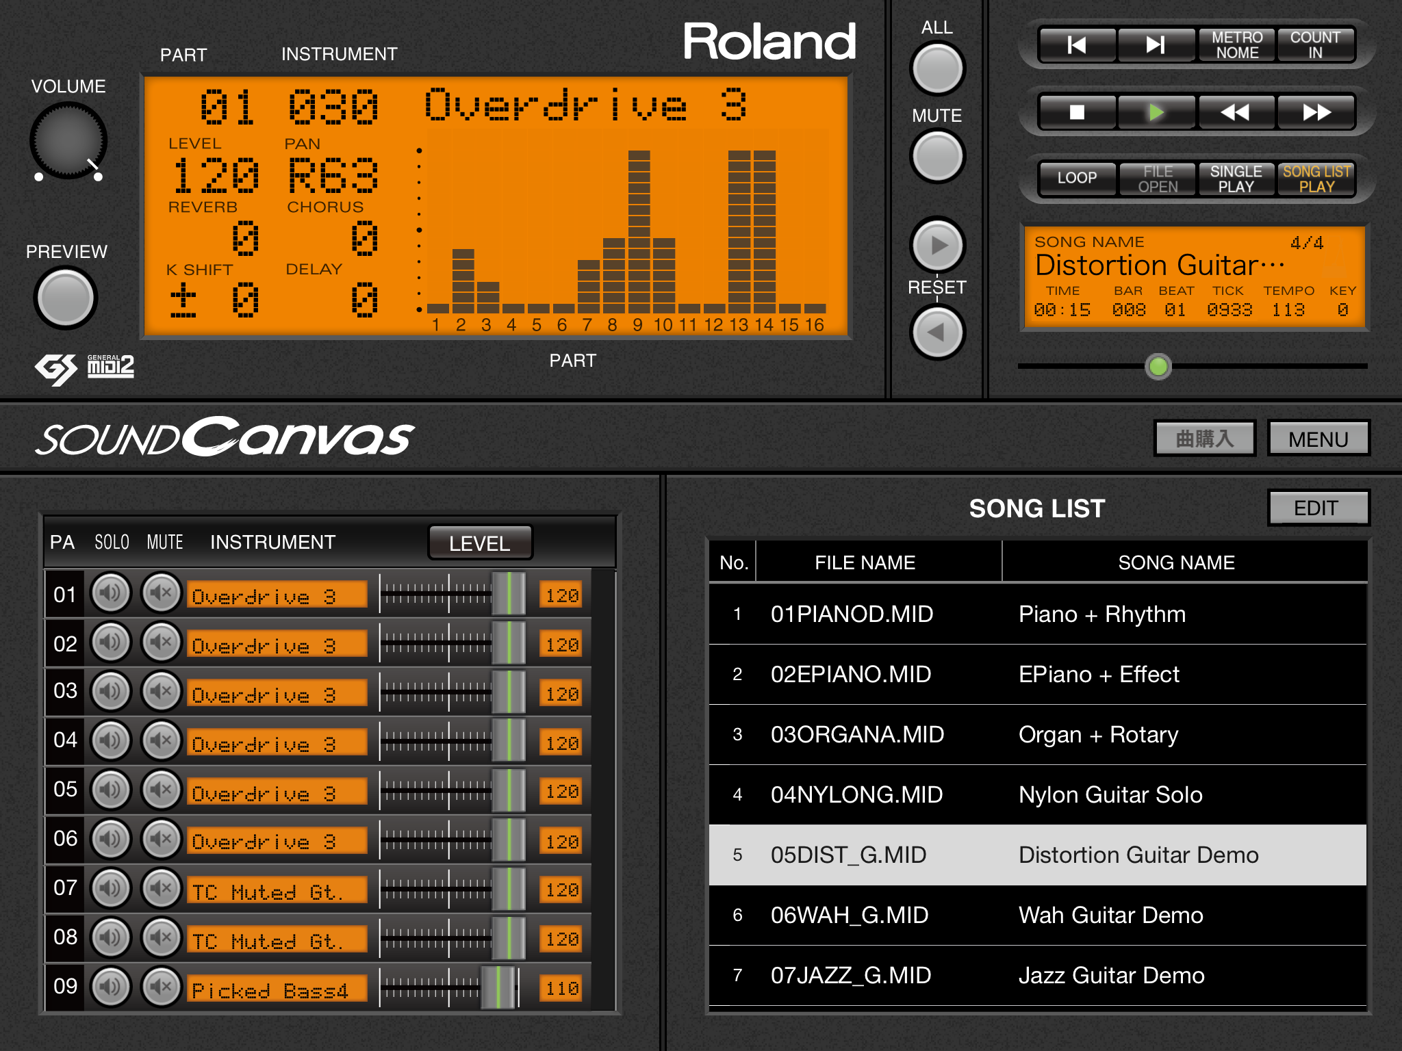Toggle the METRONOME button
Screen dimensions: 1402x1051
pos(1237,45)
